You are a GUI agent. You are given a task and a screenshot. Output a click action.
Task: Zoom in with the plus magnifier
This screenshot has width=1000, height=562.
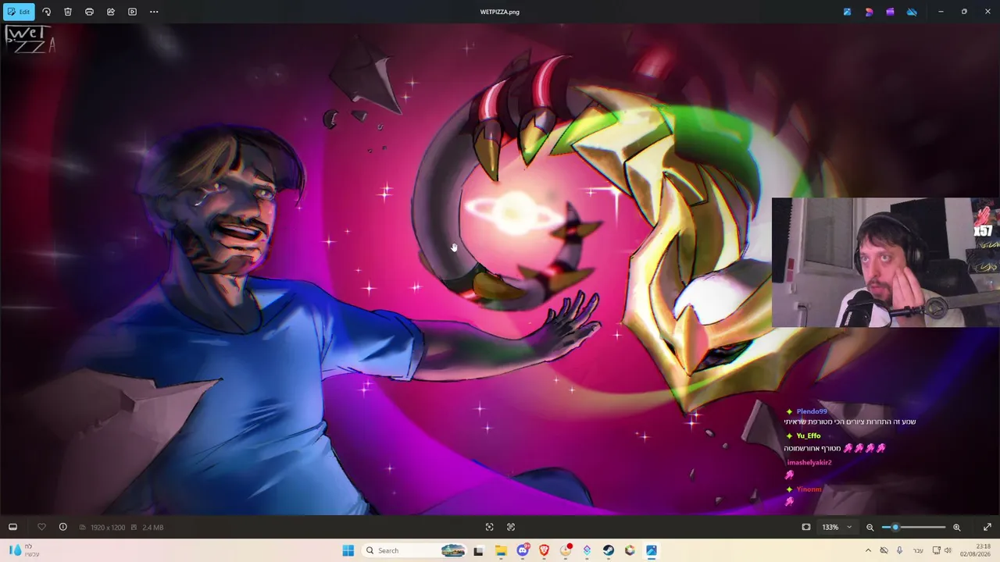956,527
